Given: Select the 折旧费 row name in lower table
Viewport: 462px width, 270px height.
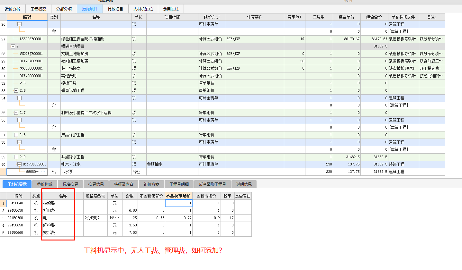Looking at the screenshot, I should coord(63,210).
